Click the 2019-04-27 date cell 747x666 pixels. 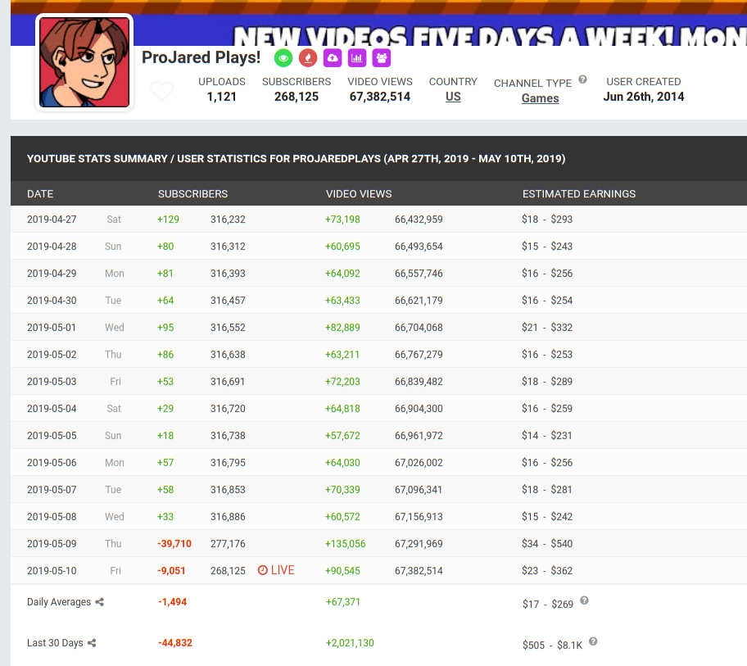pos(52,220)
